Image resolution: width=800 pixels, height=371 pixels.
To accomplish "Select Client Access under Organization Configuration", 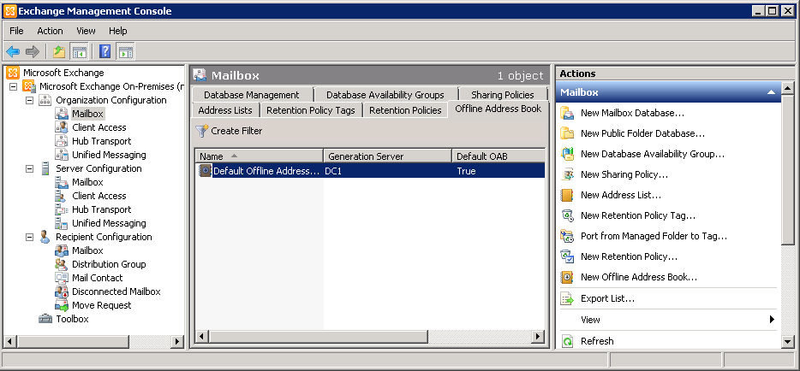I will 99,127.
